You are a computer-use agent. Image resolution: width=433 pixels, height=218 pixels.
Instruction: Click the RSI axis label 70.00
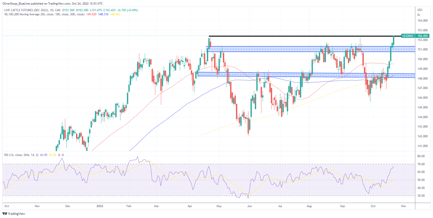(421, 164)
